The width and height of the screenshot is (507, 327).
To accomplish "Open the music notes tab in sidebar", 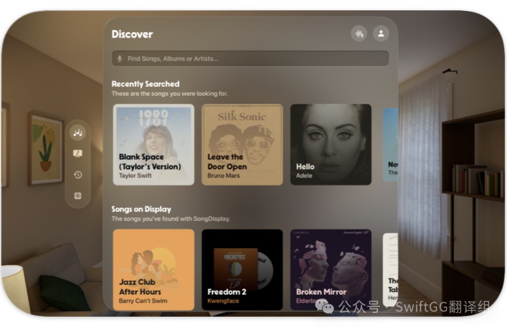I will (77, 132).
